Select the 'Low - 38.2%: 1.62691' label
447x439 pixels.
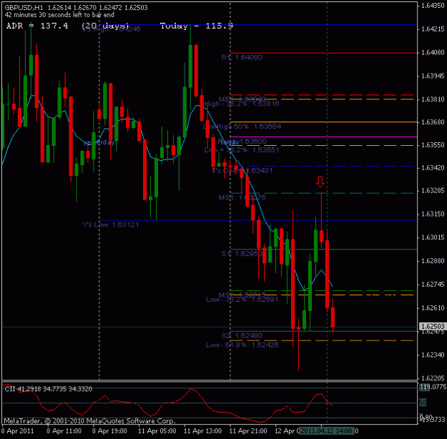[x=242, y=300]
